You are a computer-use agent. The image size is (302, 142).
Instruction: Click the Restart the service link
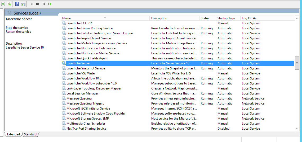pos(11,32)
